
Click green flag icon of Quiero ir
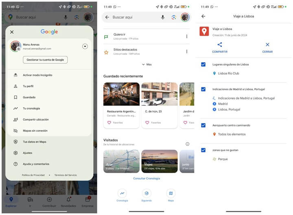click(106, 37)
